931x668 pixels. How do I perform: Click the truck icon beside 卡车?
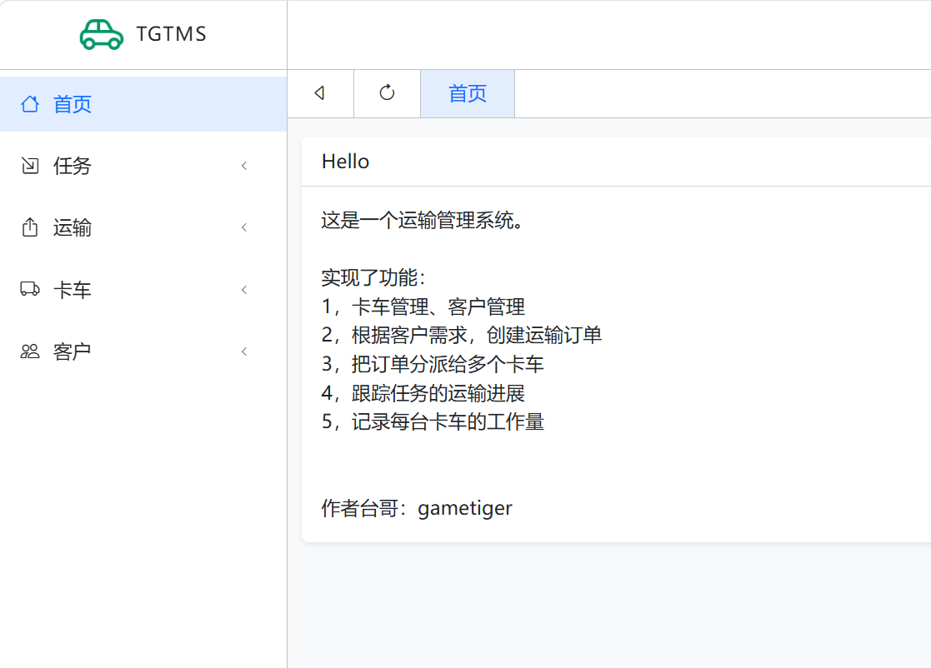(30, 289)
